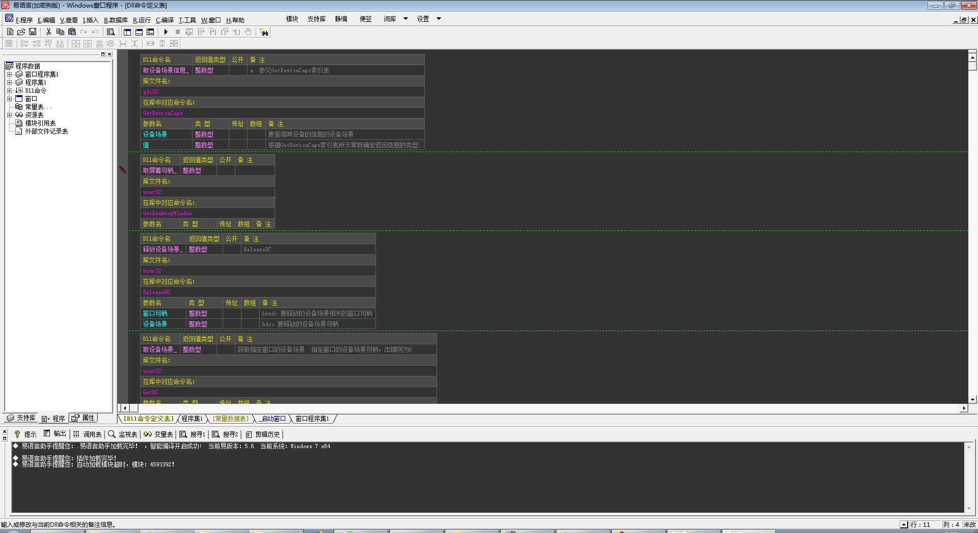978x533 pixels.
Task: Open the 搜寻1 output tab
Action: tap(192, 434)
